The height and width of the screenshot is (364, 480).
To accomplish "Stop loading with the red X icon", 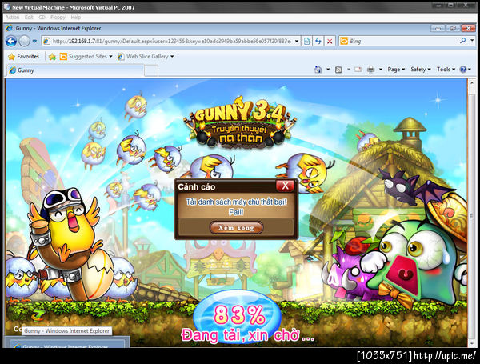I will coord(330,41).
